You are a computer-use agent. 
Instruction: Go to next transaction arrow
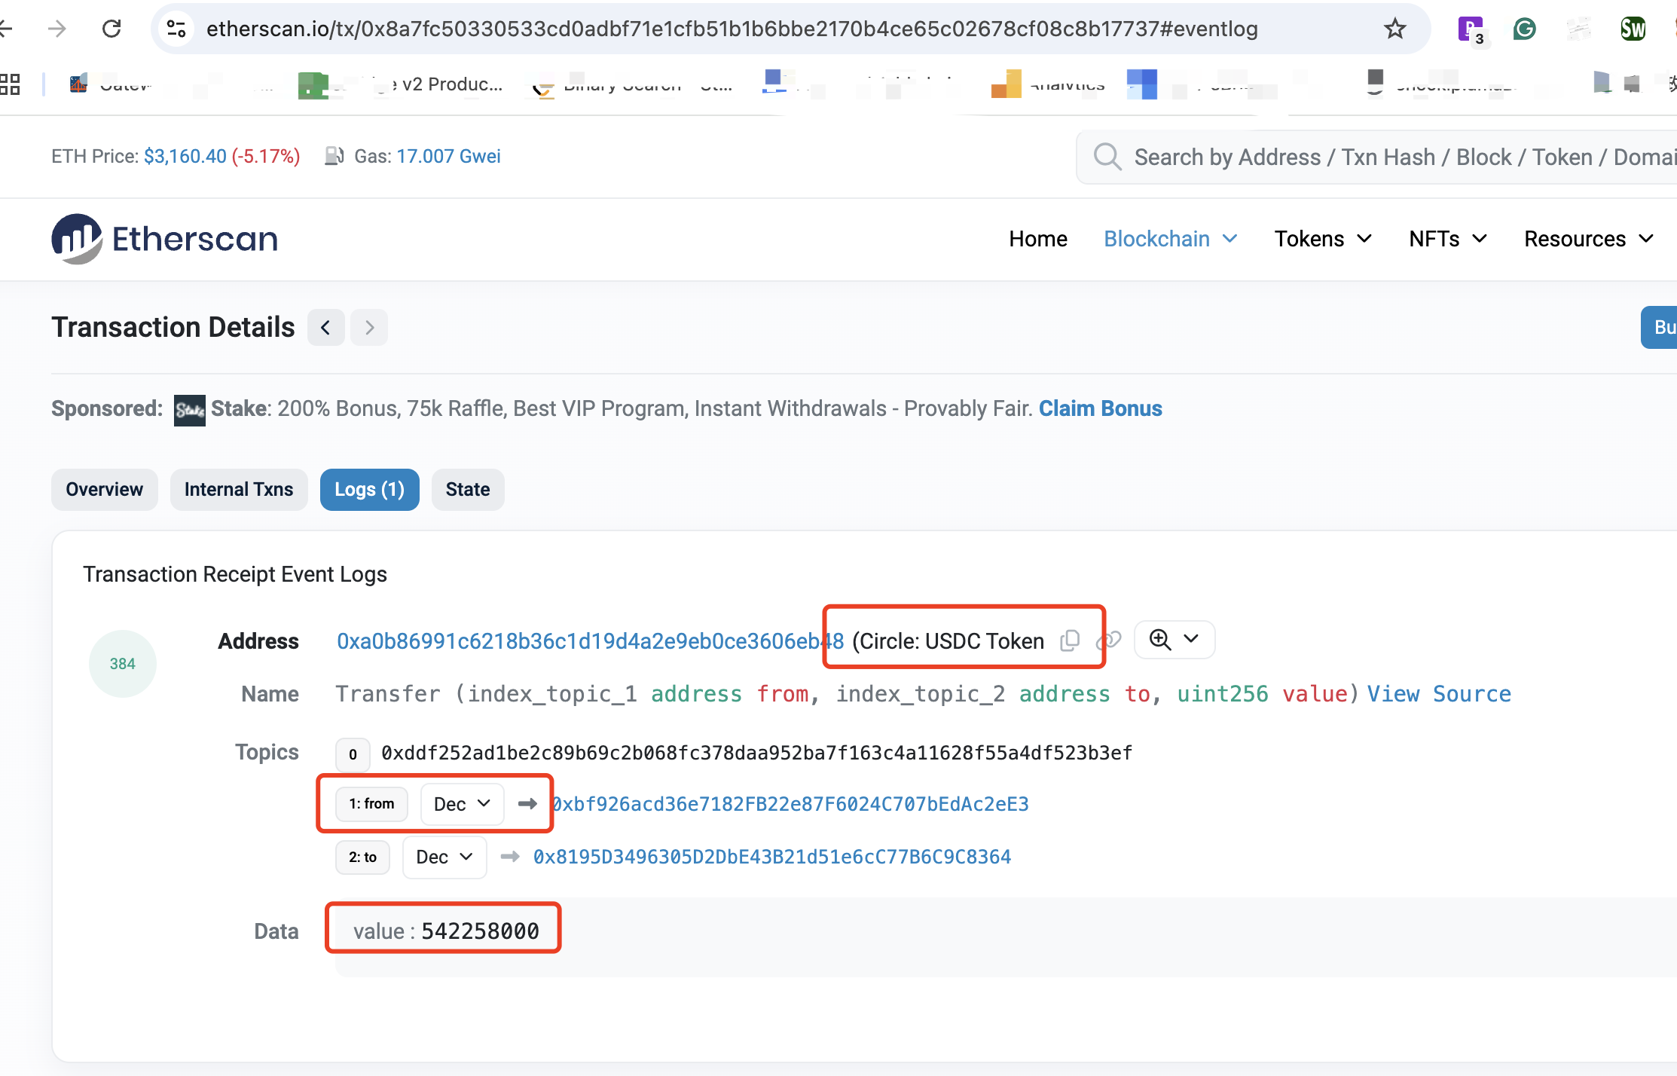(369, 328)
